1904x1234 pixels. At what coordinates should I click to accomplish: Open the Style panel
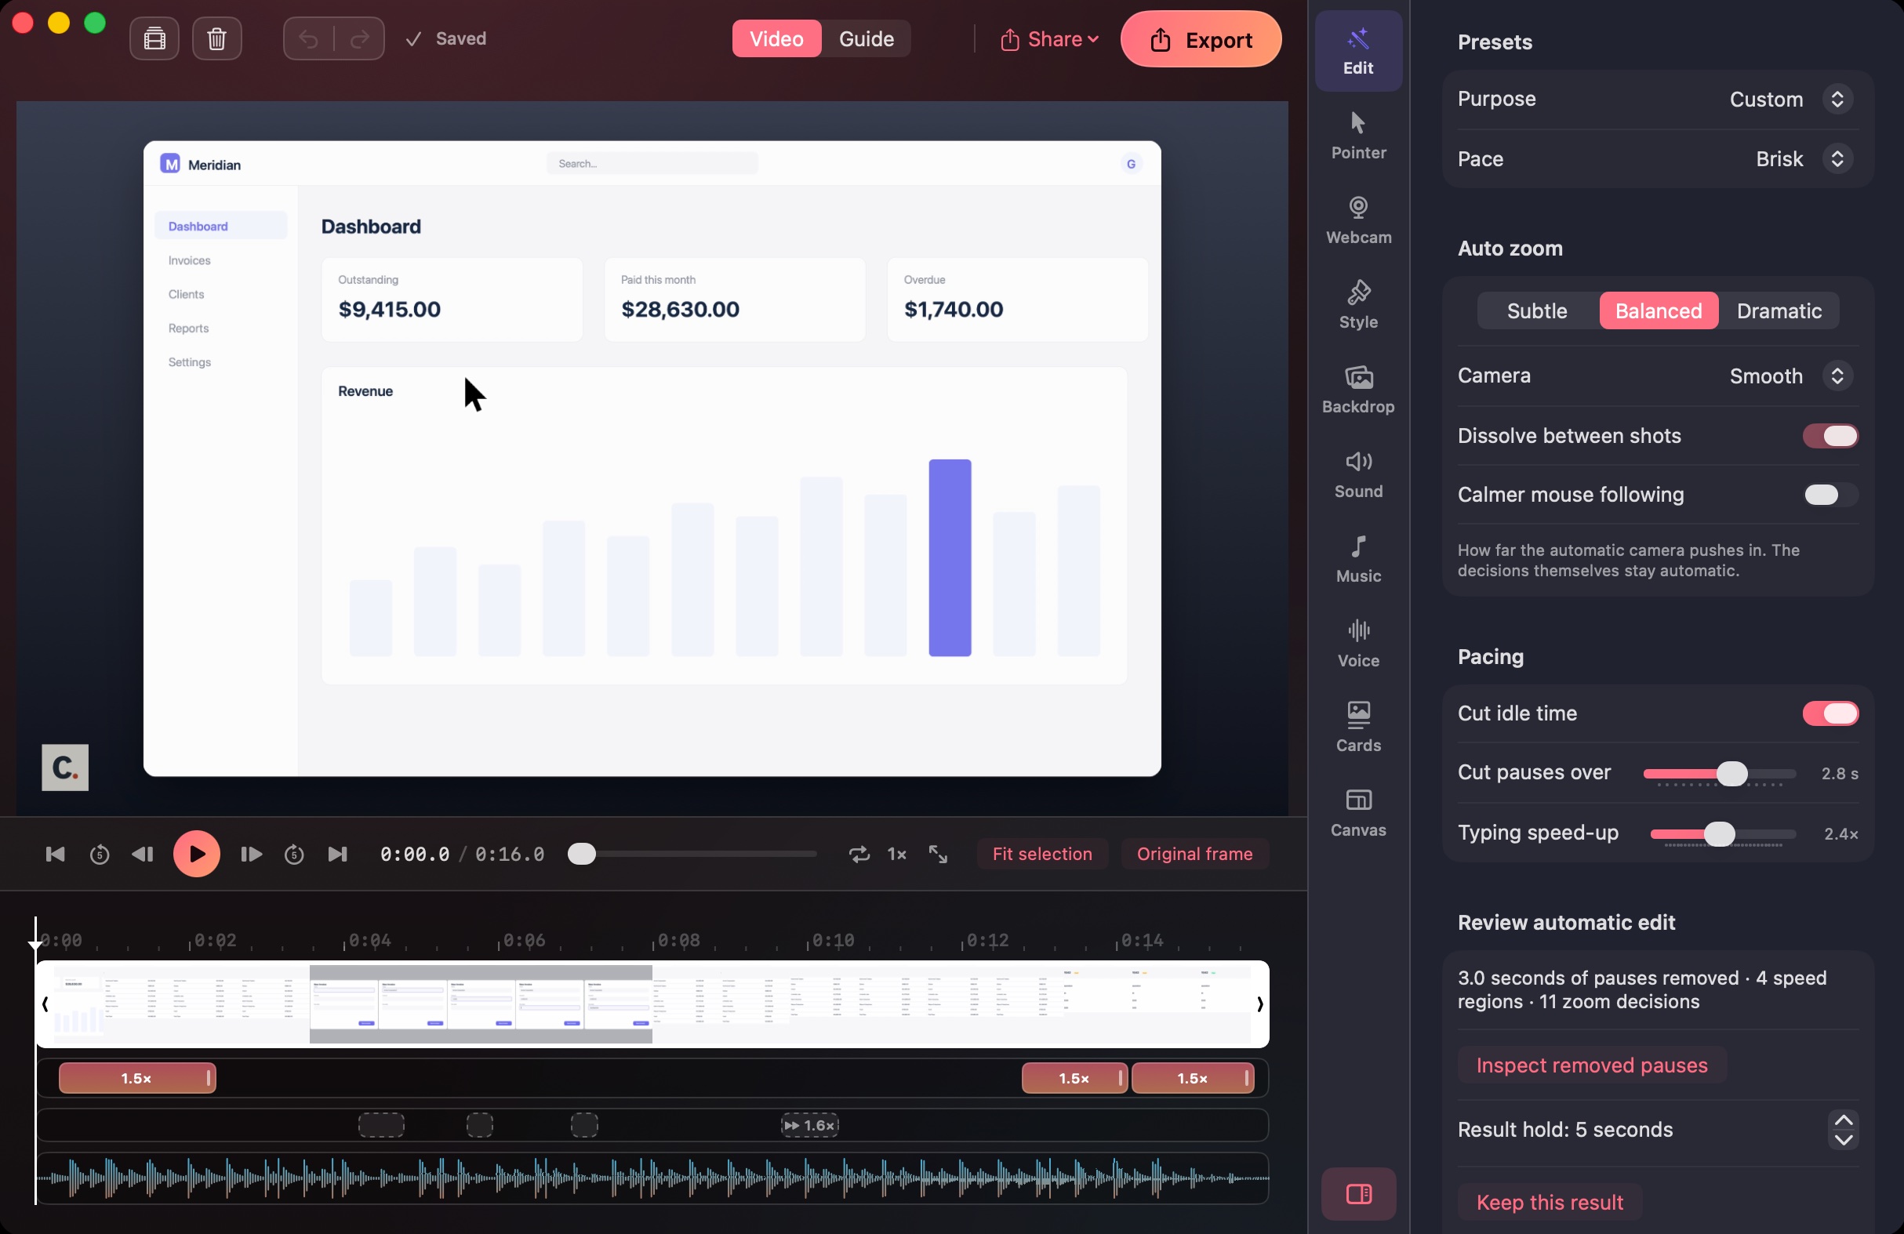point(1358,306)
